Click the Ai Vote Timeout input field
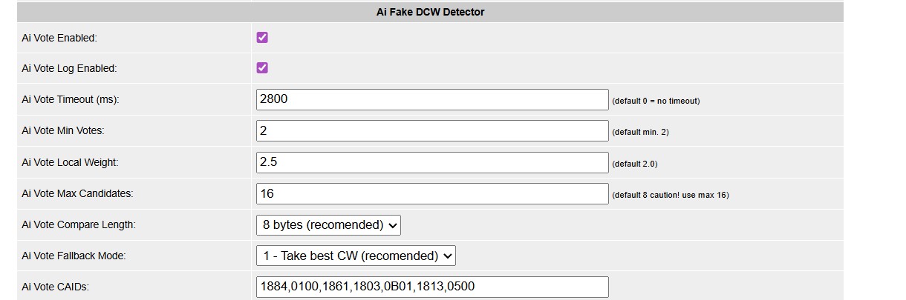 point(431,99)
